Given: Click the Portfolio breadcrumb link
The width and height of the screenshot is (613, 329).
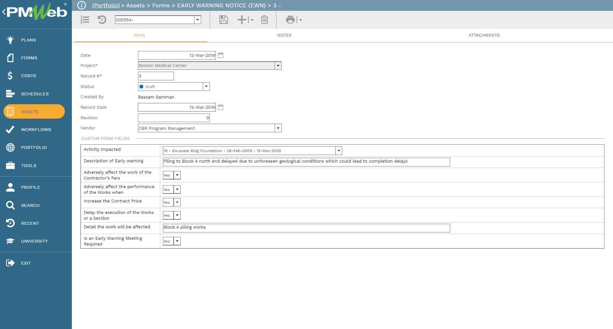Looking at the screenshot, I should point(106,5).
